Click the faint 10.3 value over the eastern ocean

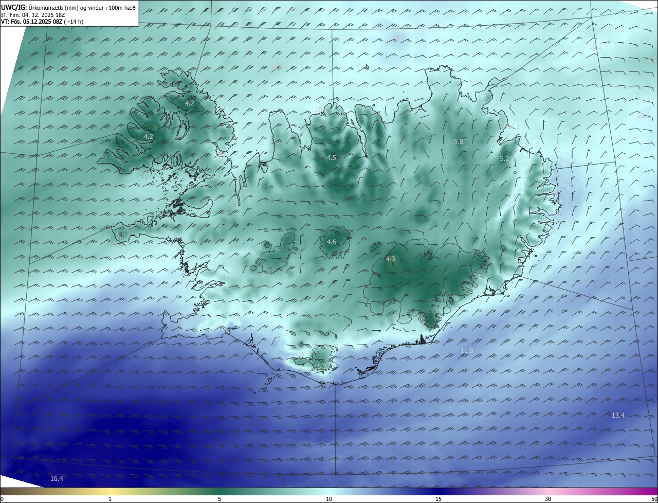pyautogui.click(x=643, y=116)
